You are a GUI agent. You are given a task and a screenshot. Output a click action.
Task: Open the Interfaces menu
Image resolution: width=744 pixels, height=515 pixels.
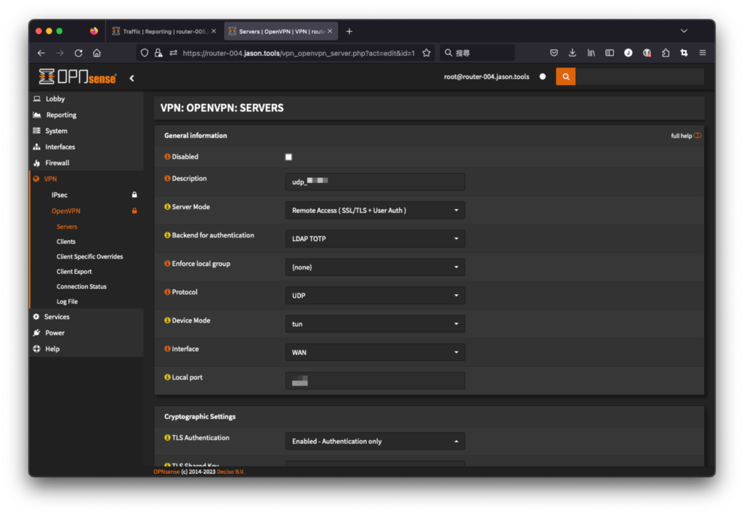(86, 147)
